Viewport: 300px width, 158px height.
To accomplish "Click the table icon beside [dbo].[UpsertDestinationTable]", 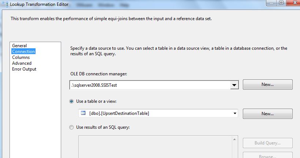I will coord(83,113).
